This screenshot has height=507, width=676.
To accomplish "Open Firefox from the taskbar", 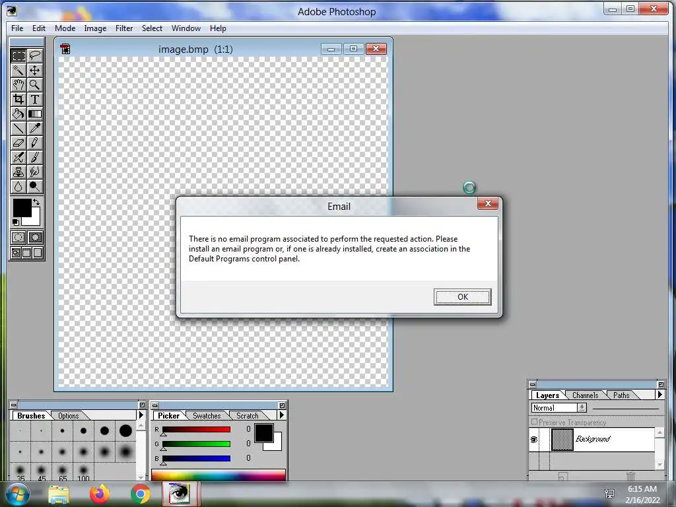I will coord(100,494).
